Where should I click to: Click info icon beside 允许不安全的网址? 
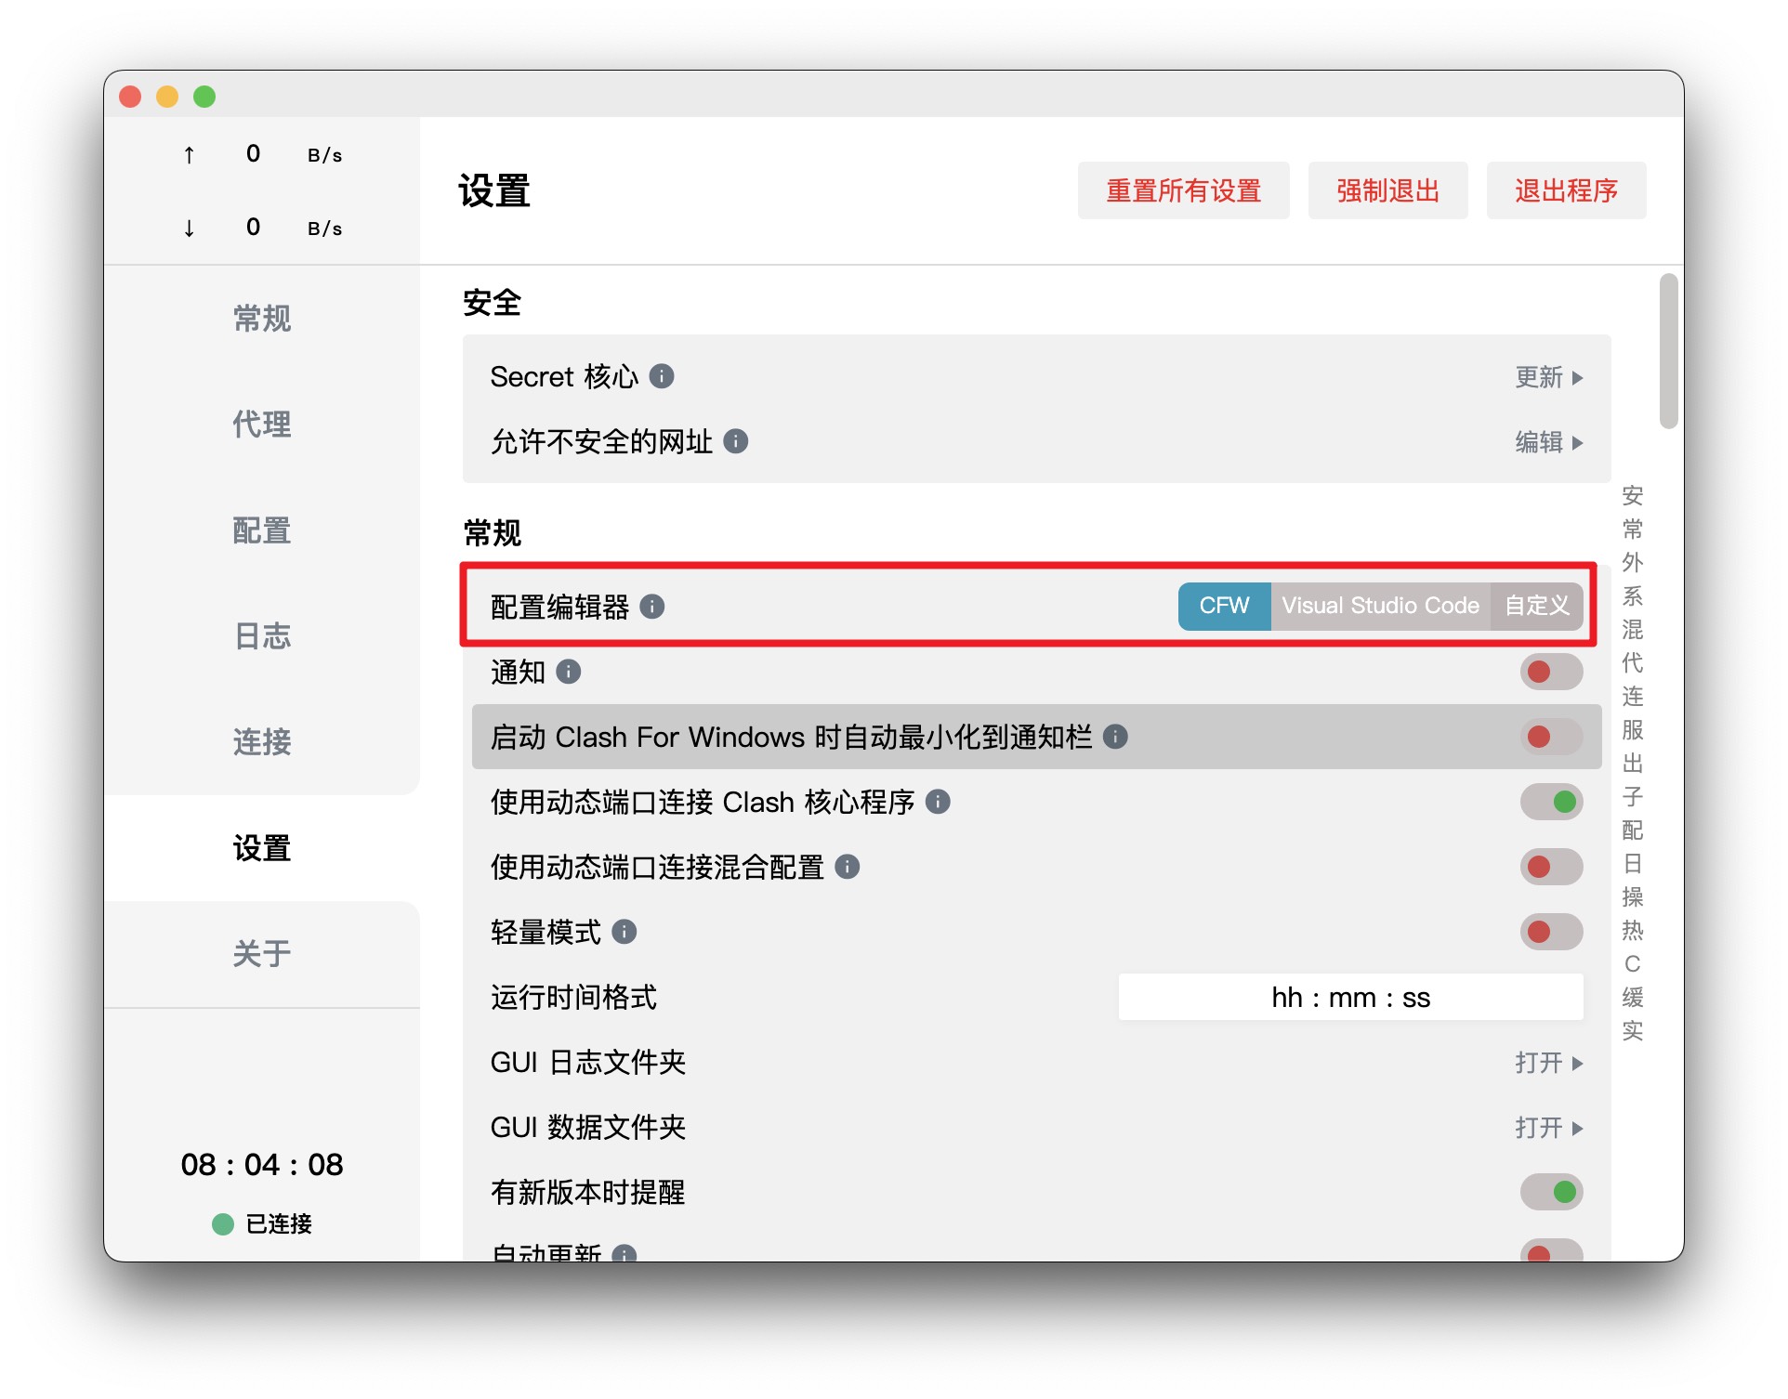pyautogui.click(x=735, y=441)
